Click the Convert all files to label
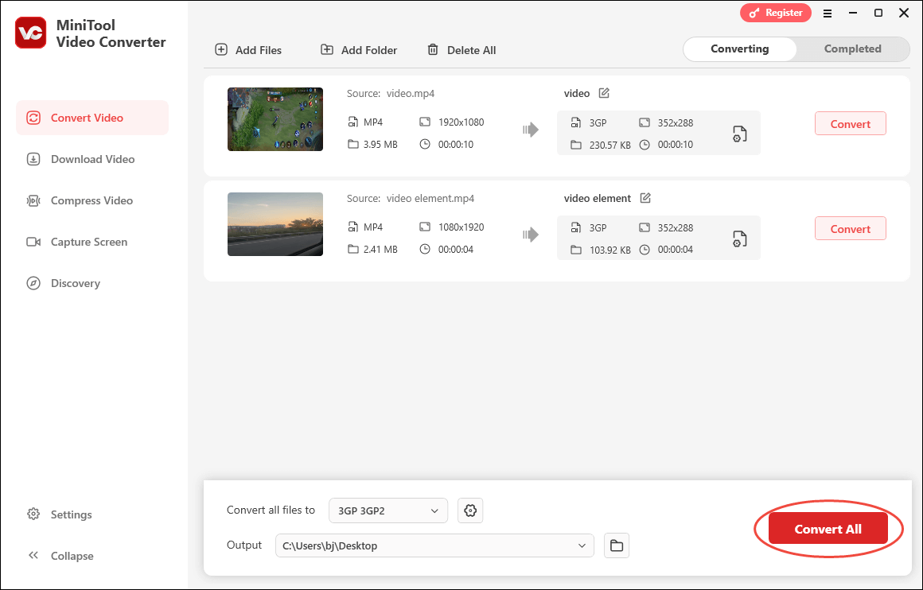923x590 pixels. click(271, 510)
